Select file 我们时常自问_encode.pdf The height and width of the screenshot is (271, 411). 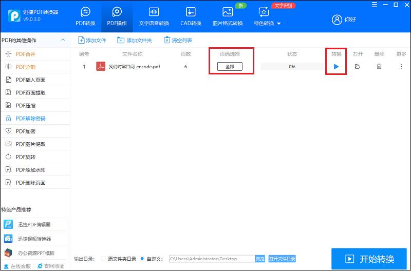pos(134,67)
